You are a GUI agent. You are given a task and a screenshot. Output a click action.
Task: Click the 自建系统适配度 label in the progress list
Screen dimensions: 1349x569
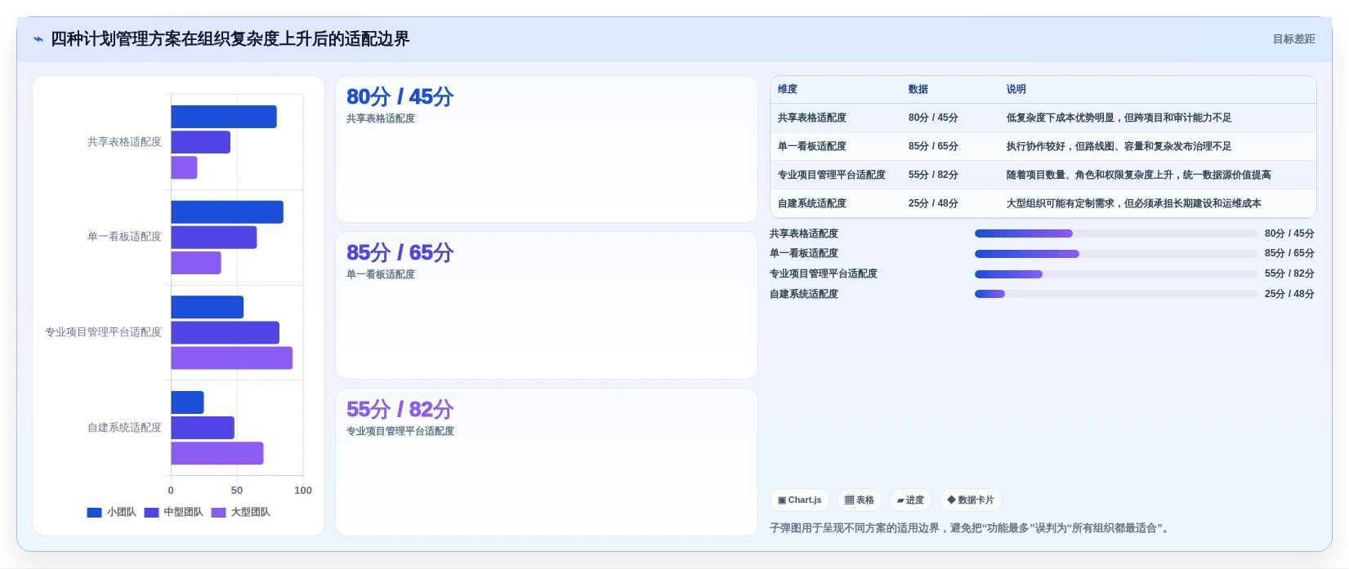tap(804, 295)
